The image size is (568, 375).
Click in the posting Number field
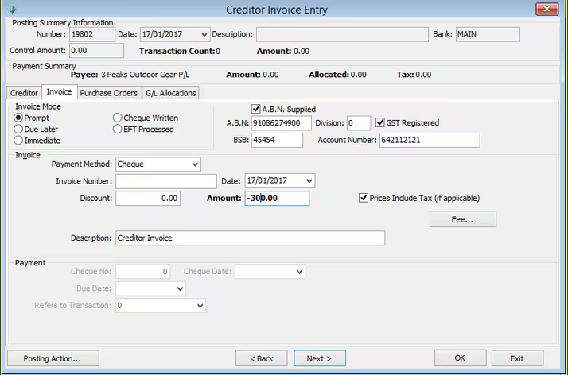click(92, 34)
